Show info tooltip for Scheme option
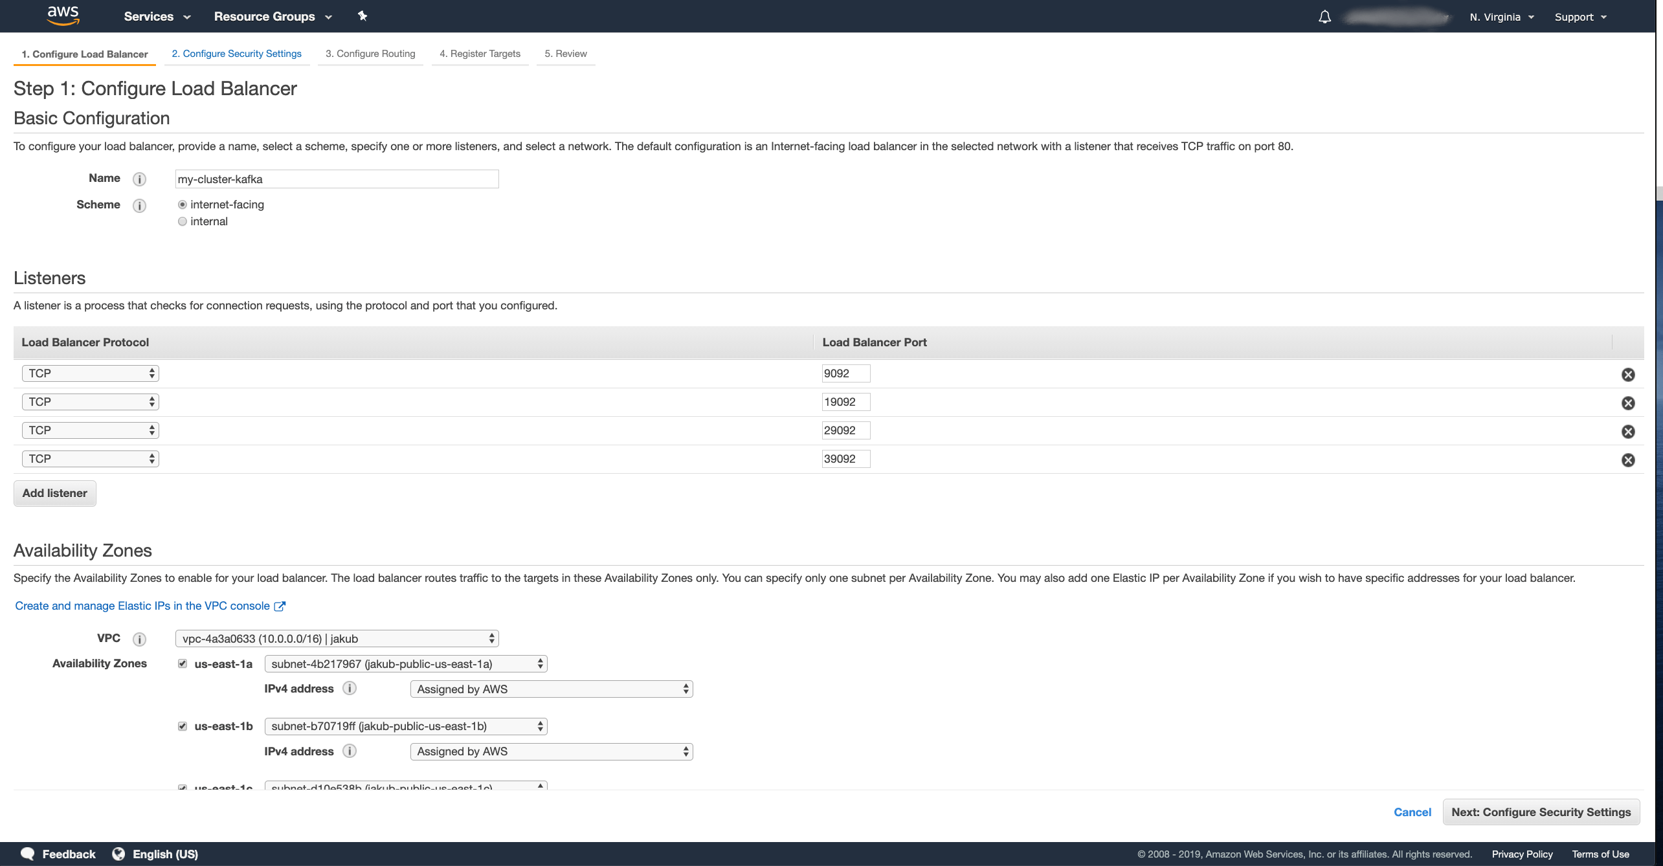This screenshot has width=1663, height=866. (x=139, y=206)
